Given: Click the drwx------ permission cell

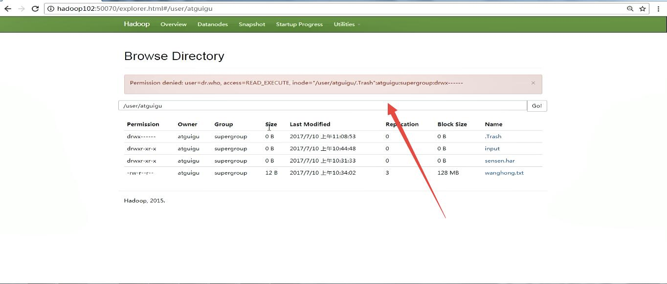Looking at the screenshot, I should pos(141,137).
